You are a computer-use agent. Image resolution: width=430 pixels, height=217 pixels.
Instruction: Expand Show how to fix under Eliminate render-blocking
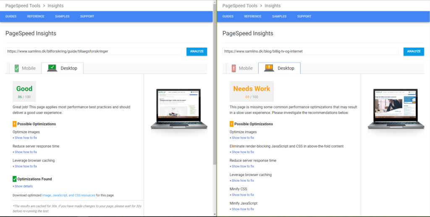click(242, 152)
